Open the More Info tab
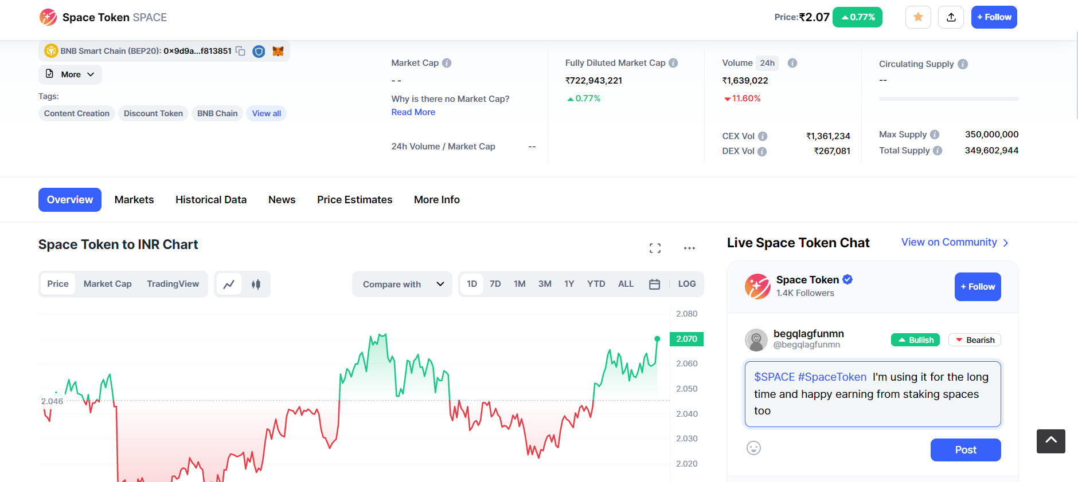 [x=437, y=200]
